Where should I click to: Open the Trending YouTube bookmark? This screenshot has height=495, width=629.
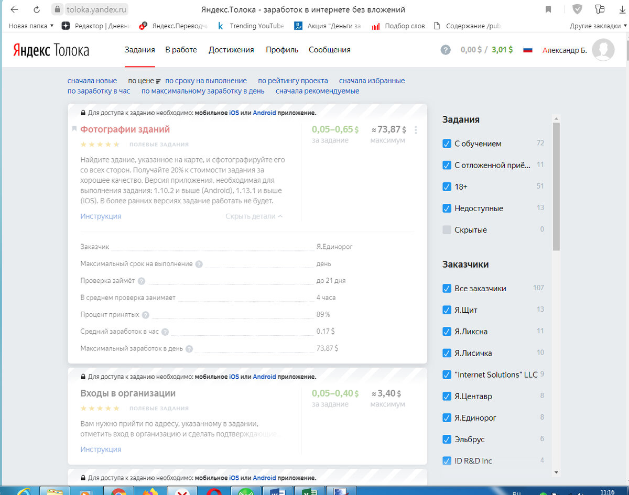tap(251, 26)
